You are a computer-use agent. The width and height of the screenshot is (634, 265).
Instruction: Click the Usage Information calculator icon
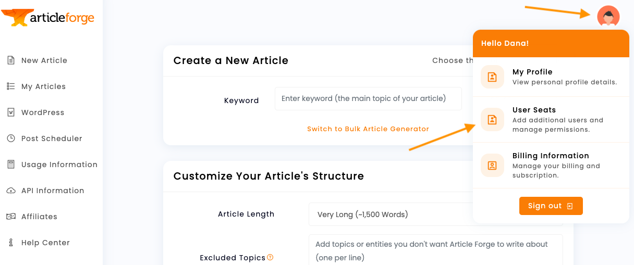click(10, 165)
